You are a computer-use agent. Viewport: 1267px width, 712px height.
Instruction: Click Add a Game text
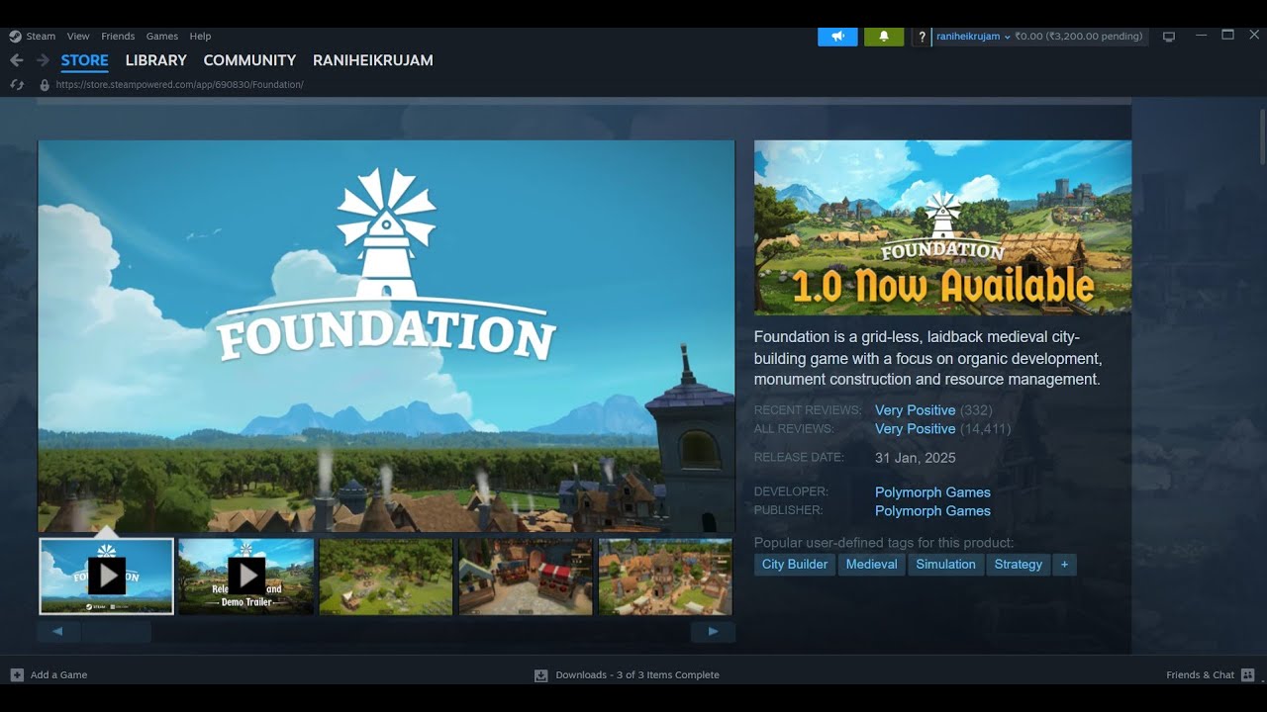(58, 675)
